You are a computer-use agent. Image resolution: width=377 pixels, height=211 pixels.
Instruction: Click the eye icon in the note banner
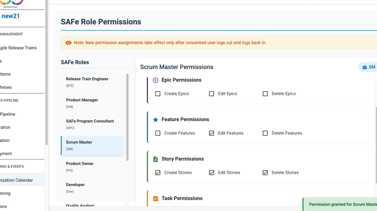[x=68, y=43]
